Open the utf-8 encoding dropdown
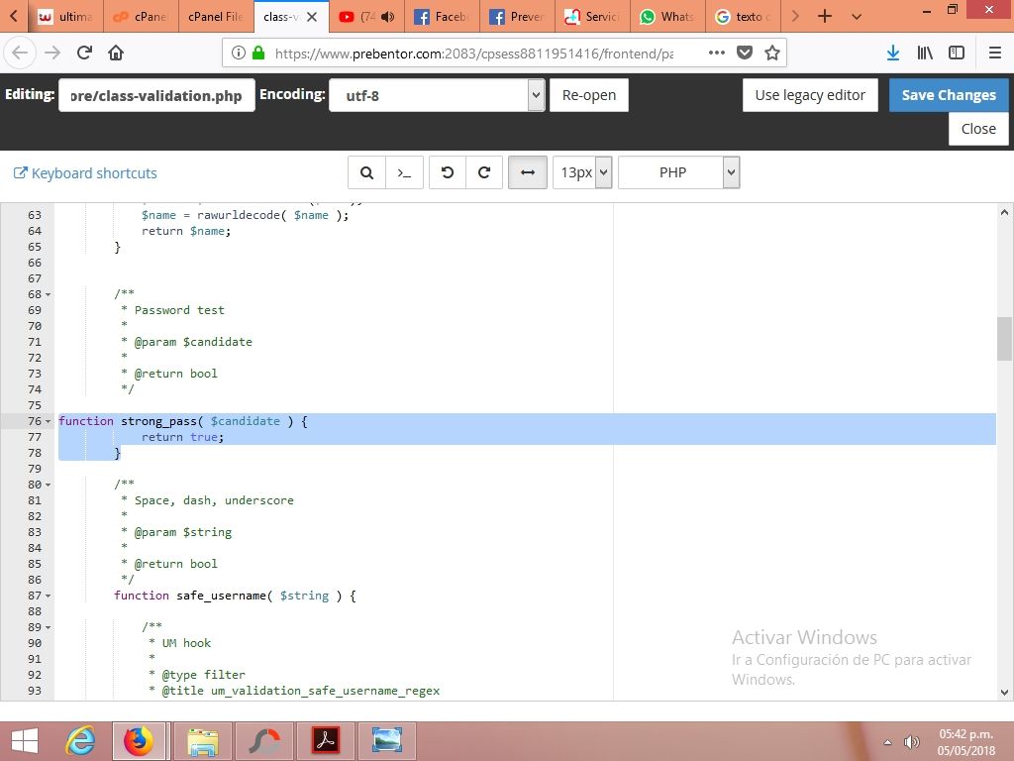Image resolution: width=1014 pixels, height=761 pixels. pos(437,95)
